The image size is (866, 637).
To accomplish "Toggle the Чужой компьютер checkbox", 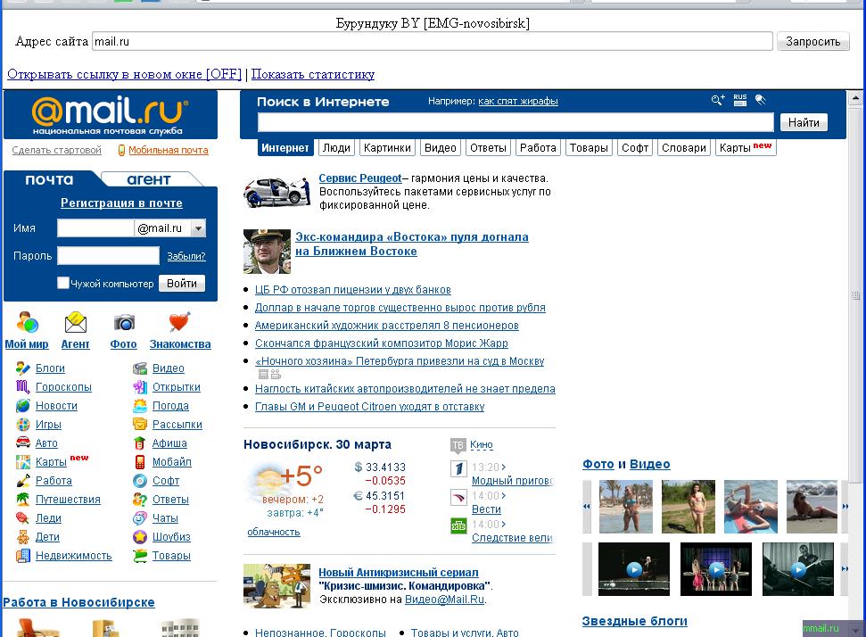I will pyautogui.click(x=63, y=283).
